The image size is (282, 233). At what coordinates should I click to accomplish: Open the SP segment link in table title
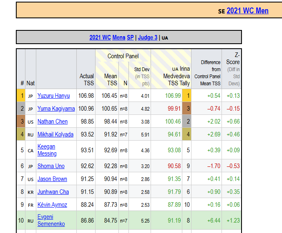[130, 37]
